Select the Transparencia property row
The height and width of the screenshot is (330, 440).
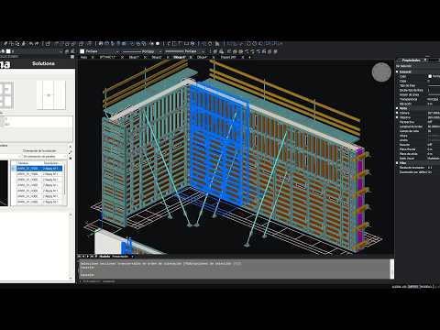click(418, 99)
